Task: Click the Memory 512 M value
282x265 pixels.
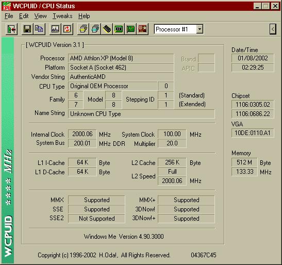Action: (244, 162)
